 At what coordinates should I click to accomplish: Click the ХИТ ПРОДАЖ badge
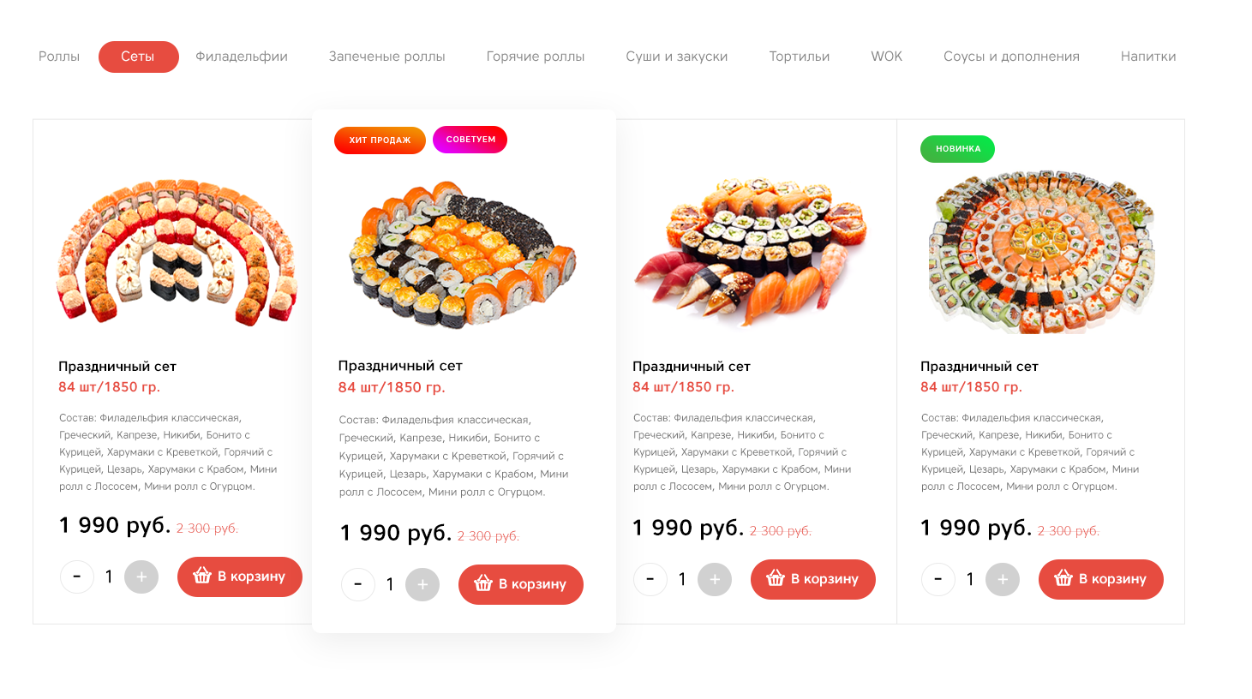pos(380,140)
